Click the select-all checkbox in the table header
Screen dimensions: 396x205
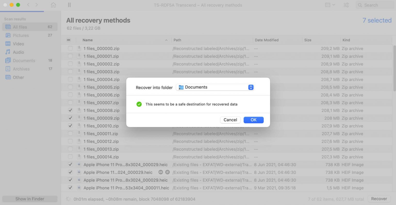69,40
